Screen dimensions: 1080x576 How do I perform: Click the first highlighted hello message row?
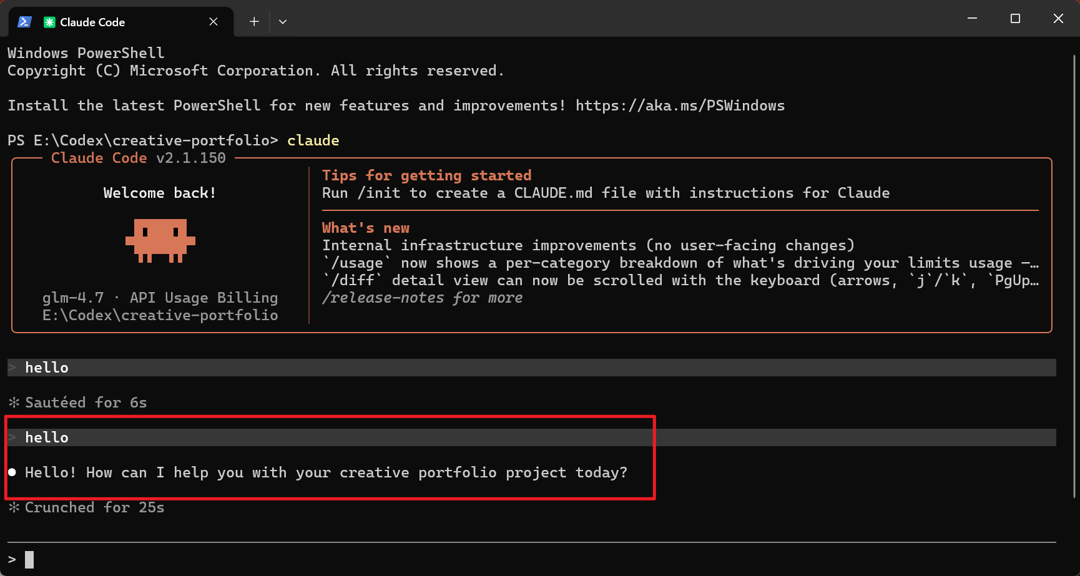(x=531, y=368)
